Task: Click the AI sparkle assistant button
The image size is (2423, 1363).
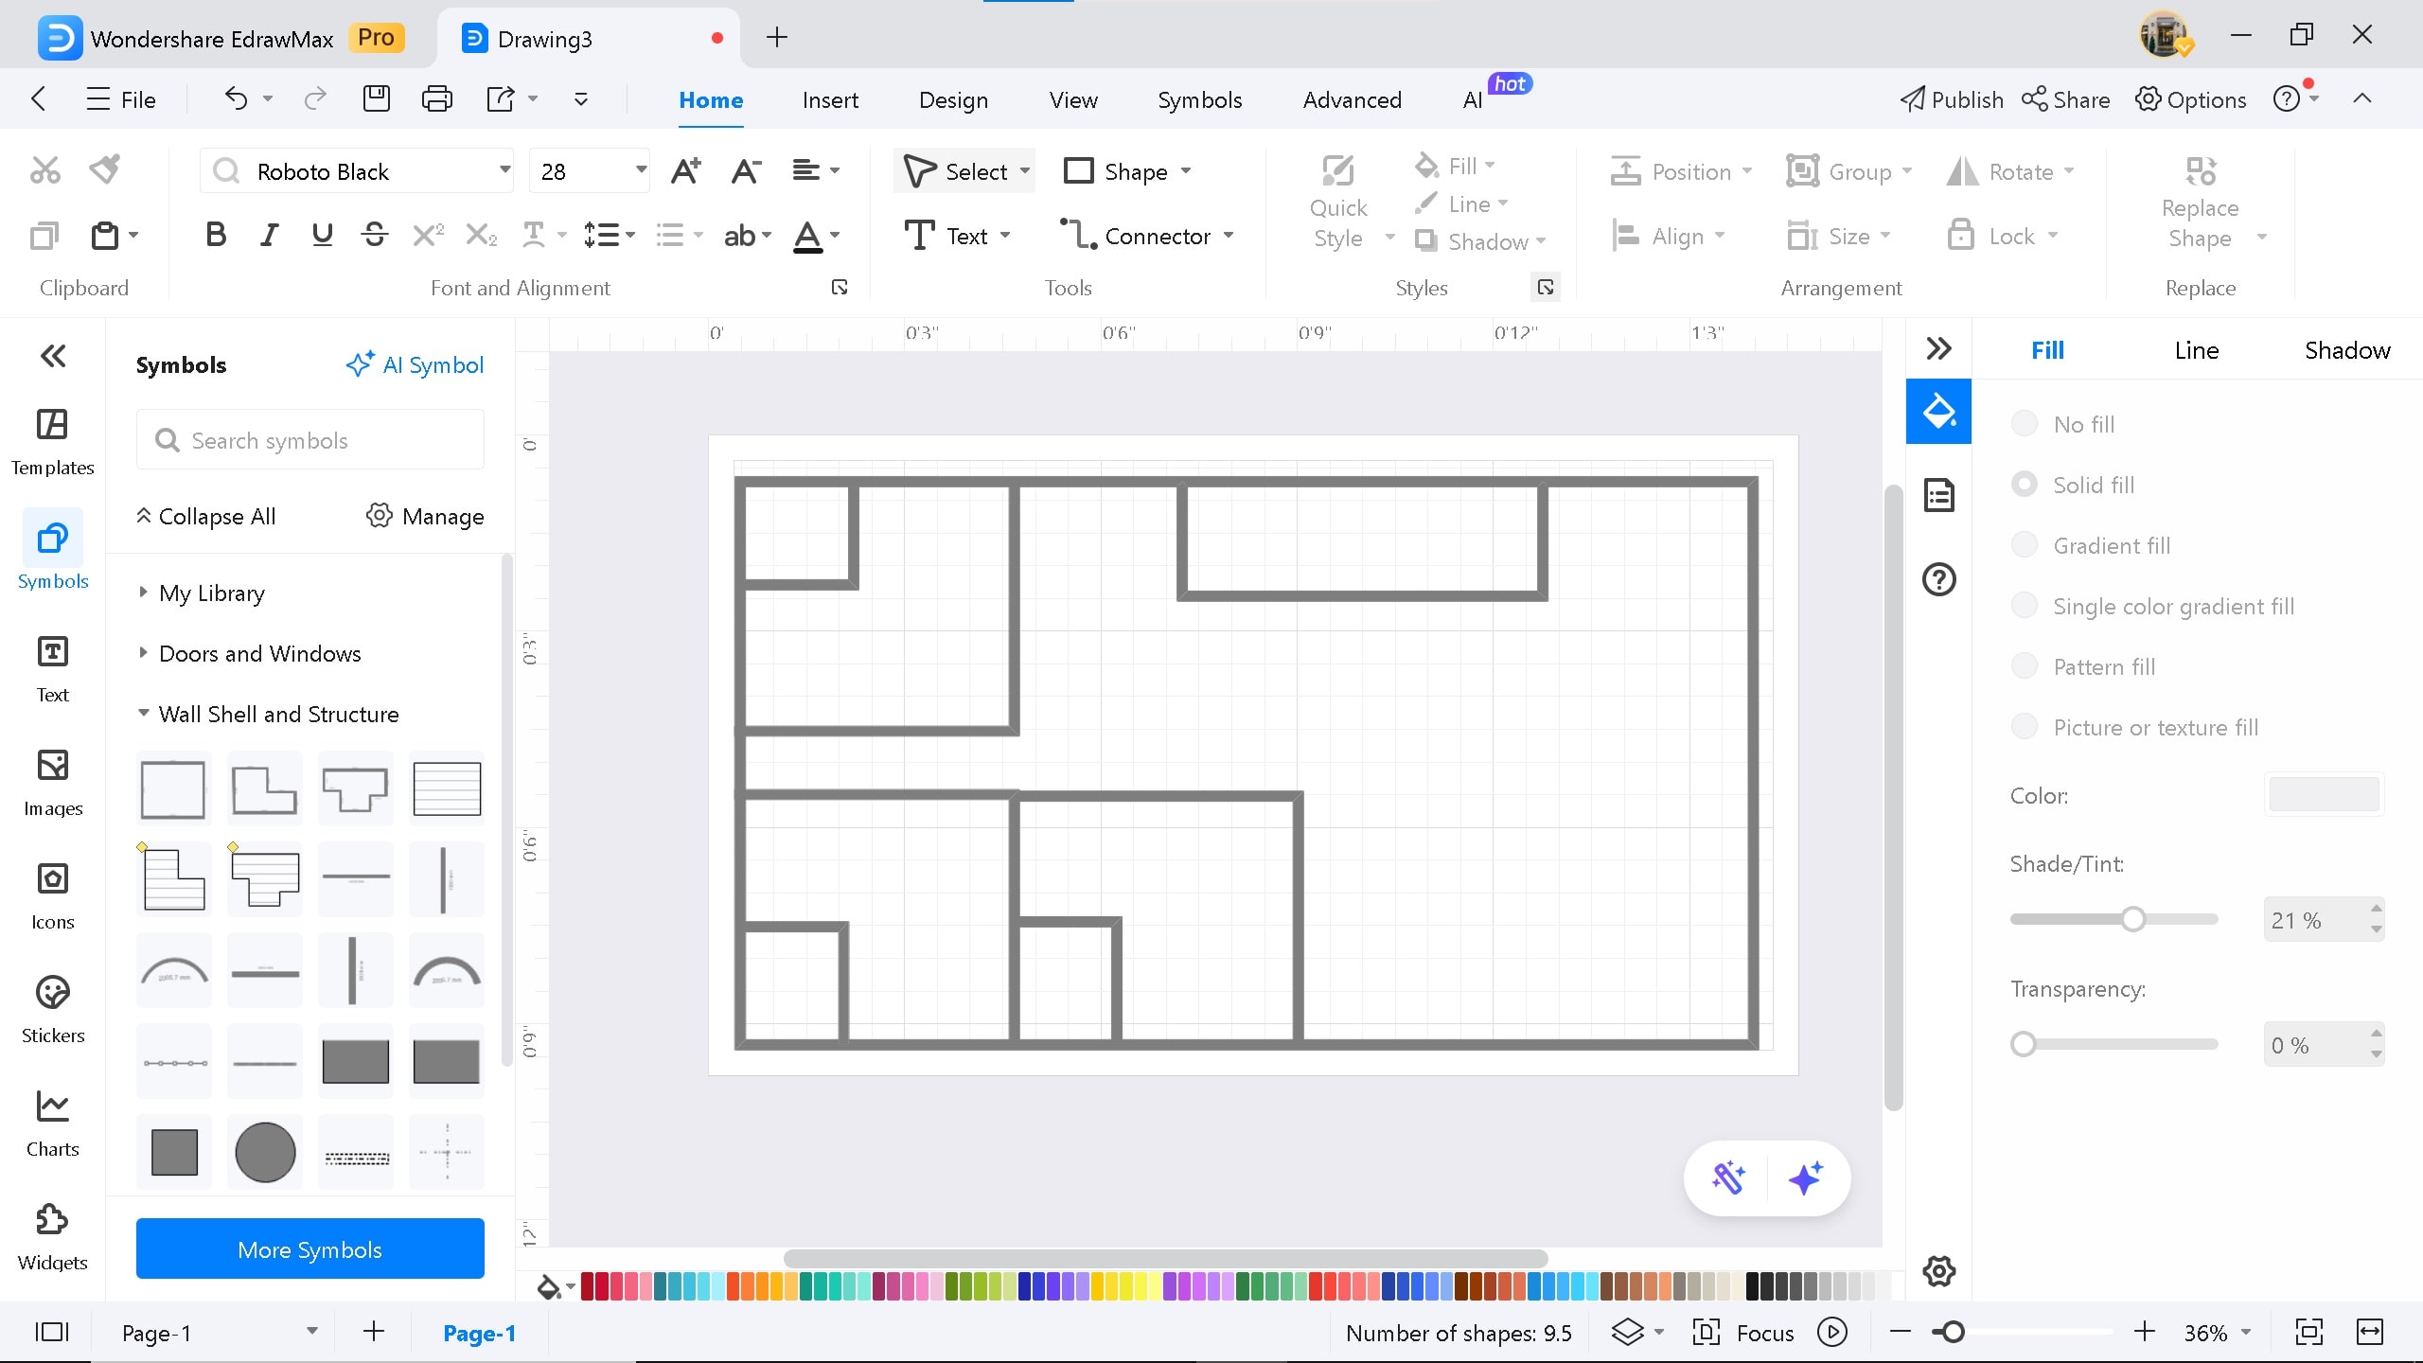Action: click(x=1806, y=1178)
